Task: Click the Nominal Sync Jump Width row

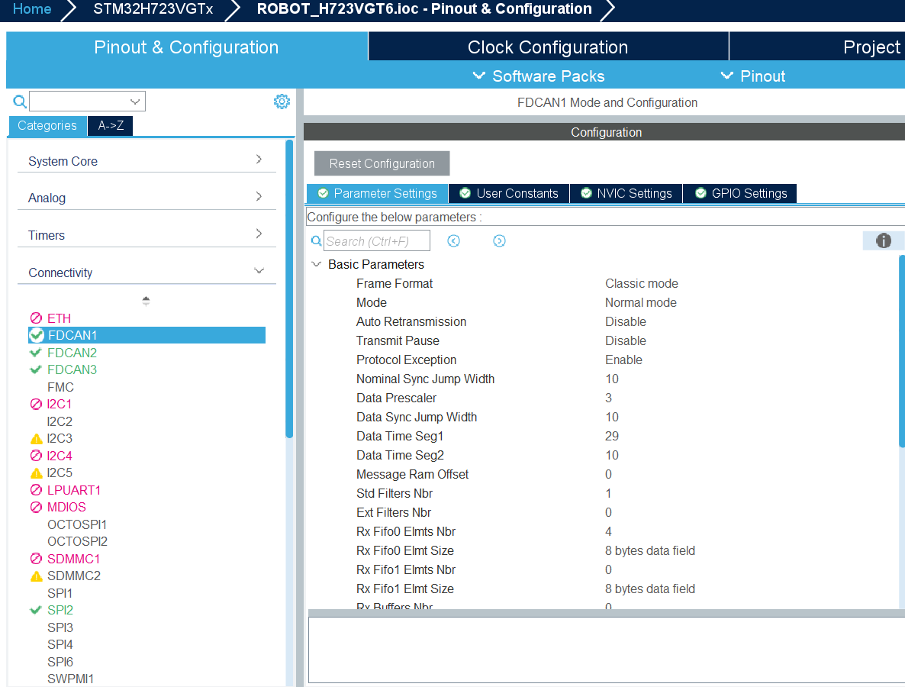Action: (603, 379)
